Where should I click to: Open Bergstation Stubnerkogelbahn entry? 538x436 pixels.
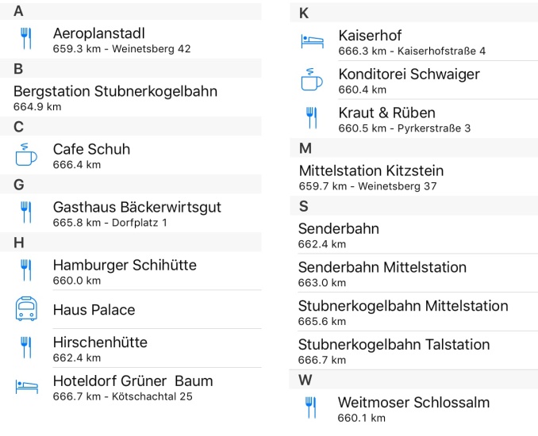[131, 98]
